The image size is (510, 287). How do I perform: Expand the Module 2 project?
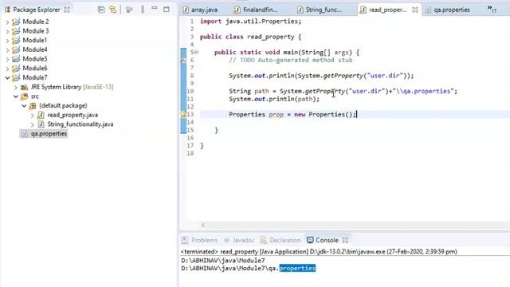pos(7,22)
